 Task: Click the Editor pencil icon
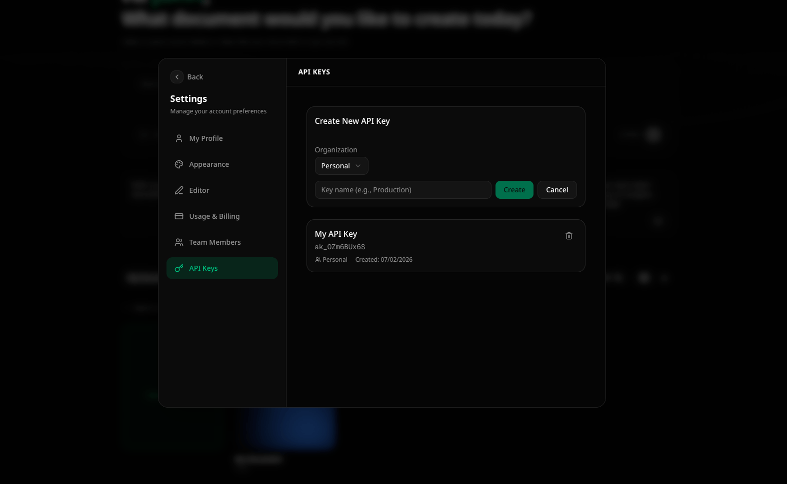point(179,190)
